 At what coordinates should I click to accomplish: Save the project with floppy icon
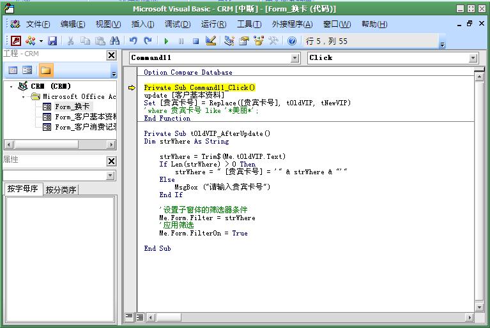(52, 41)
